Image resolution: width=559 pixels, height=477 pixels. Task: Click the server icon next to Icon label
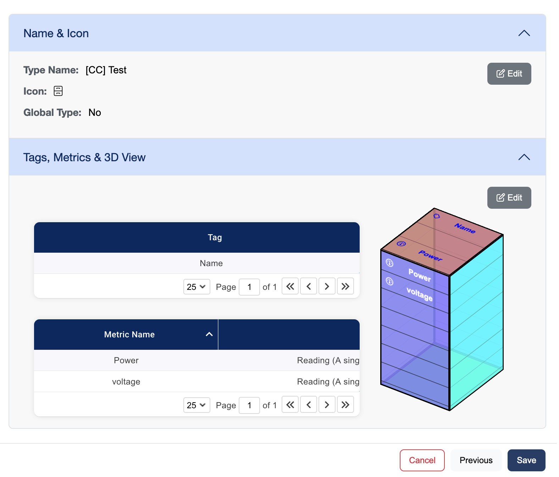tap(58, 91)
